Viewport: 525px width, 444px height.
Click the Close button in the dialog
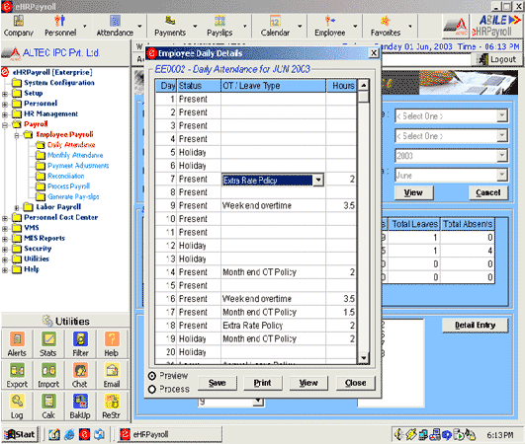point(356,383)
